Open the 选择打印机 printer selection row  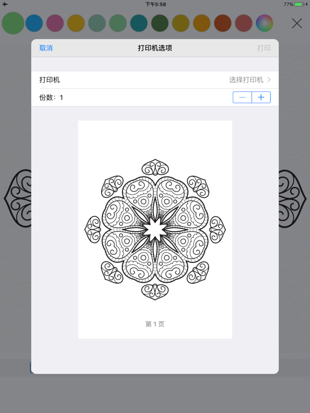[155, 80]
